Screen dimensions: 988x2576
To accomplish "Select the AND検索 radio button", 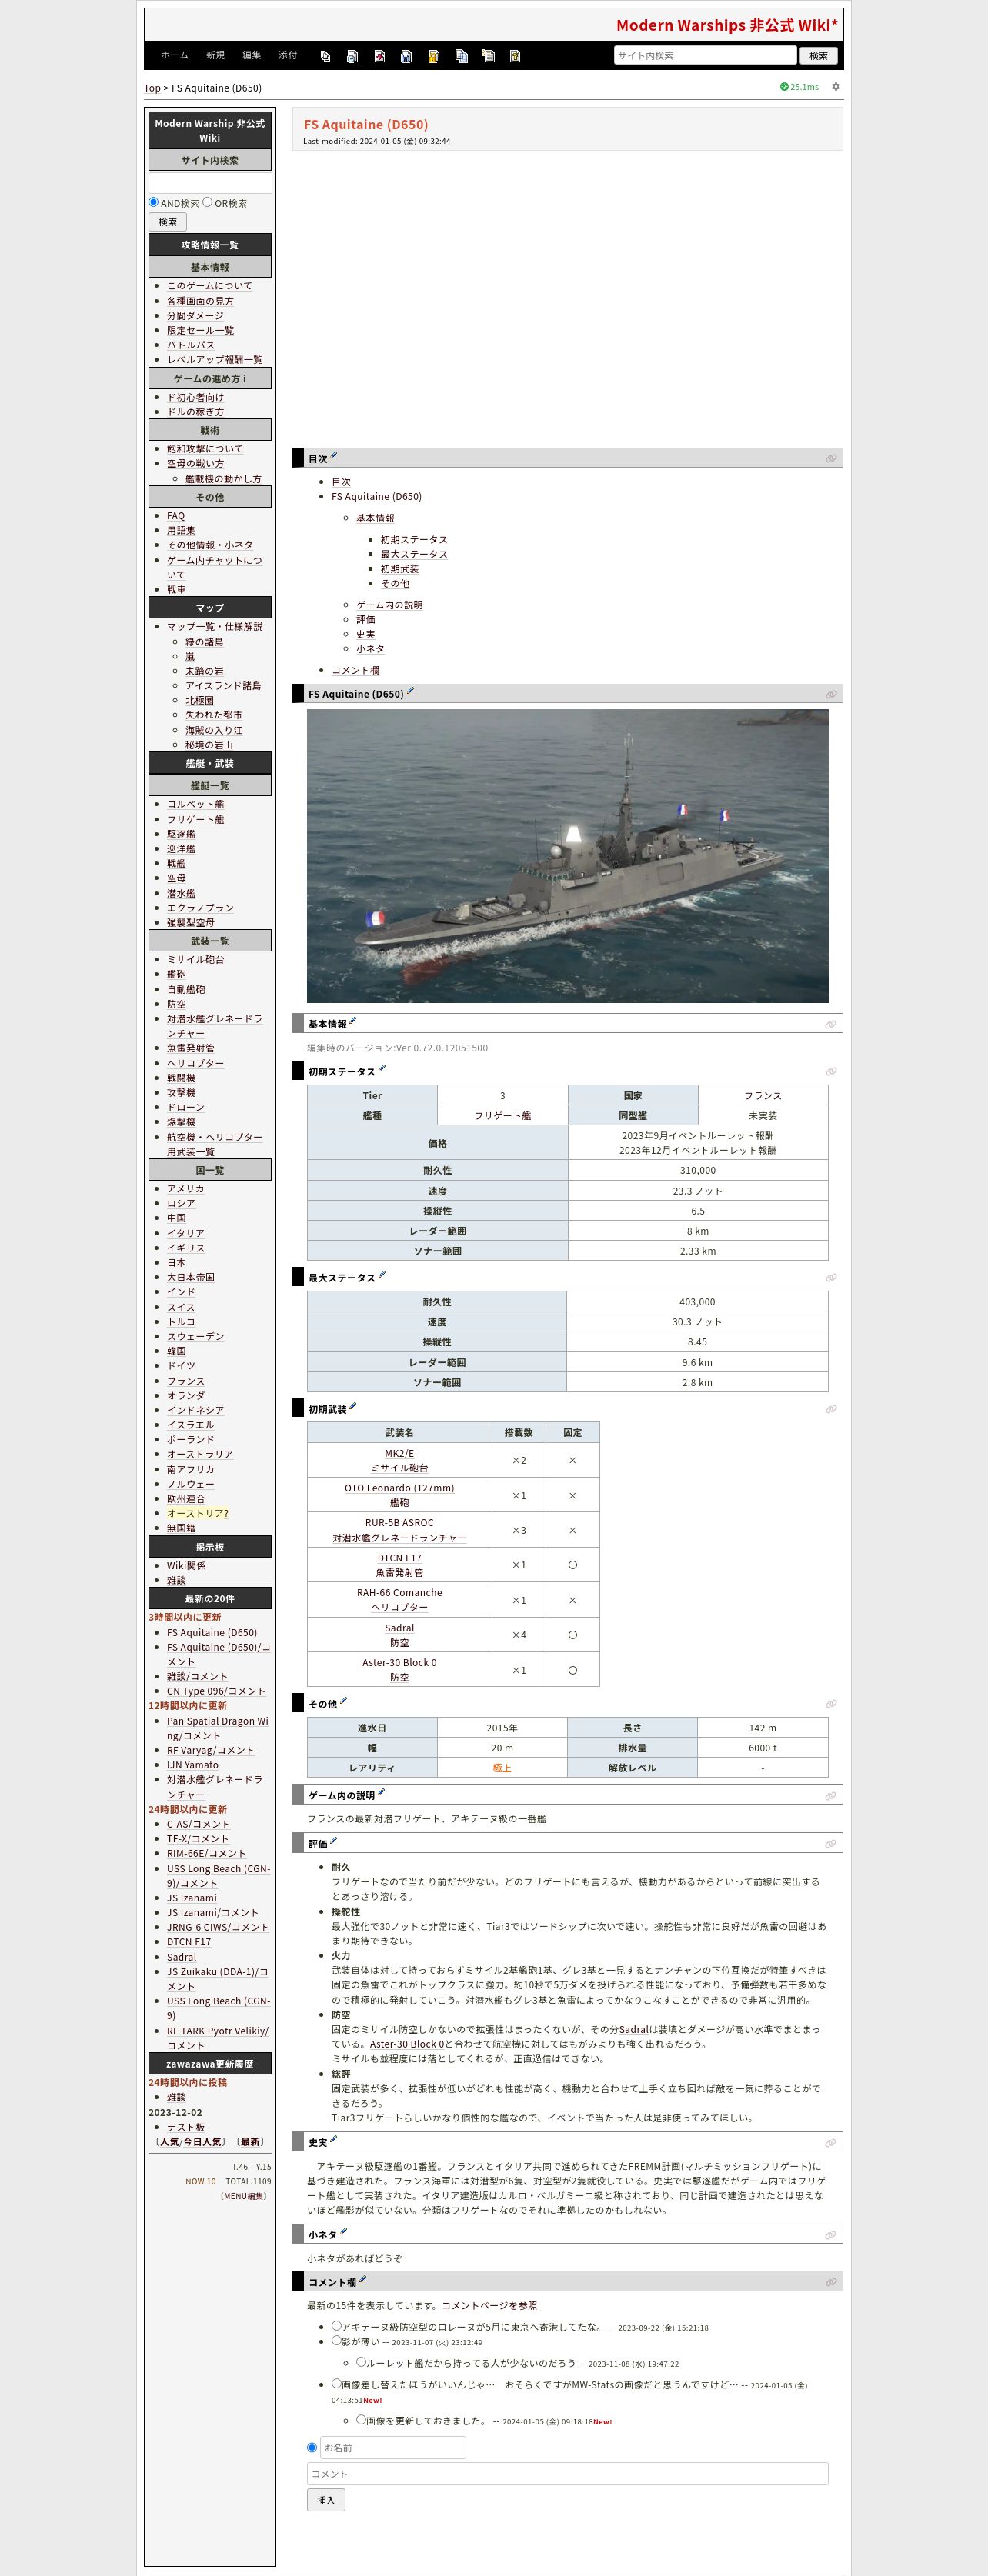I will (x=154, y=202).
